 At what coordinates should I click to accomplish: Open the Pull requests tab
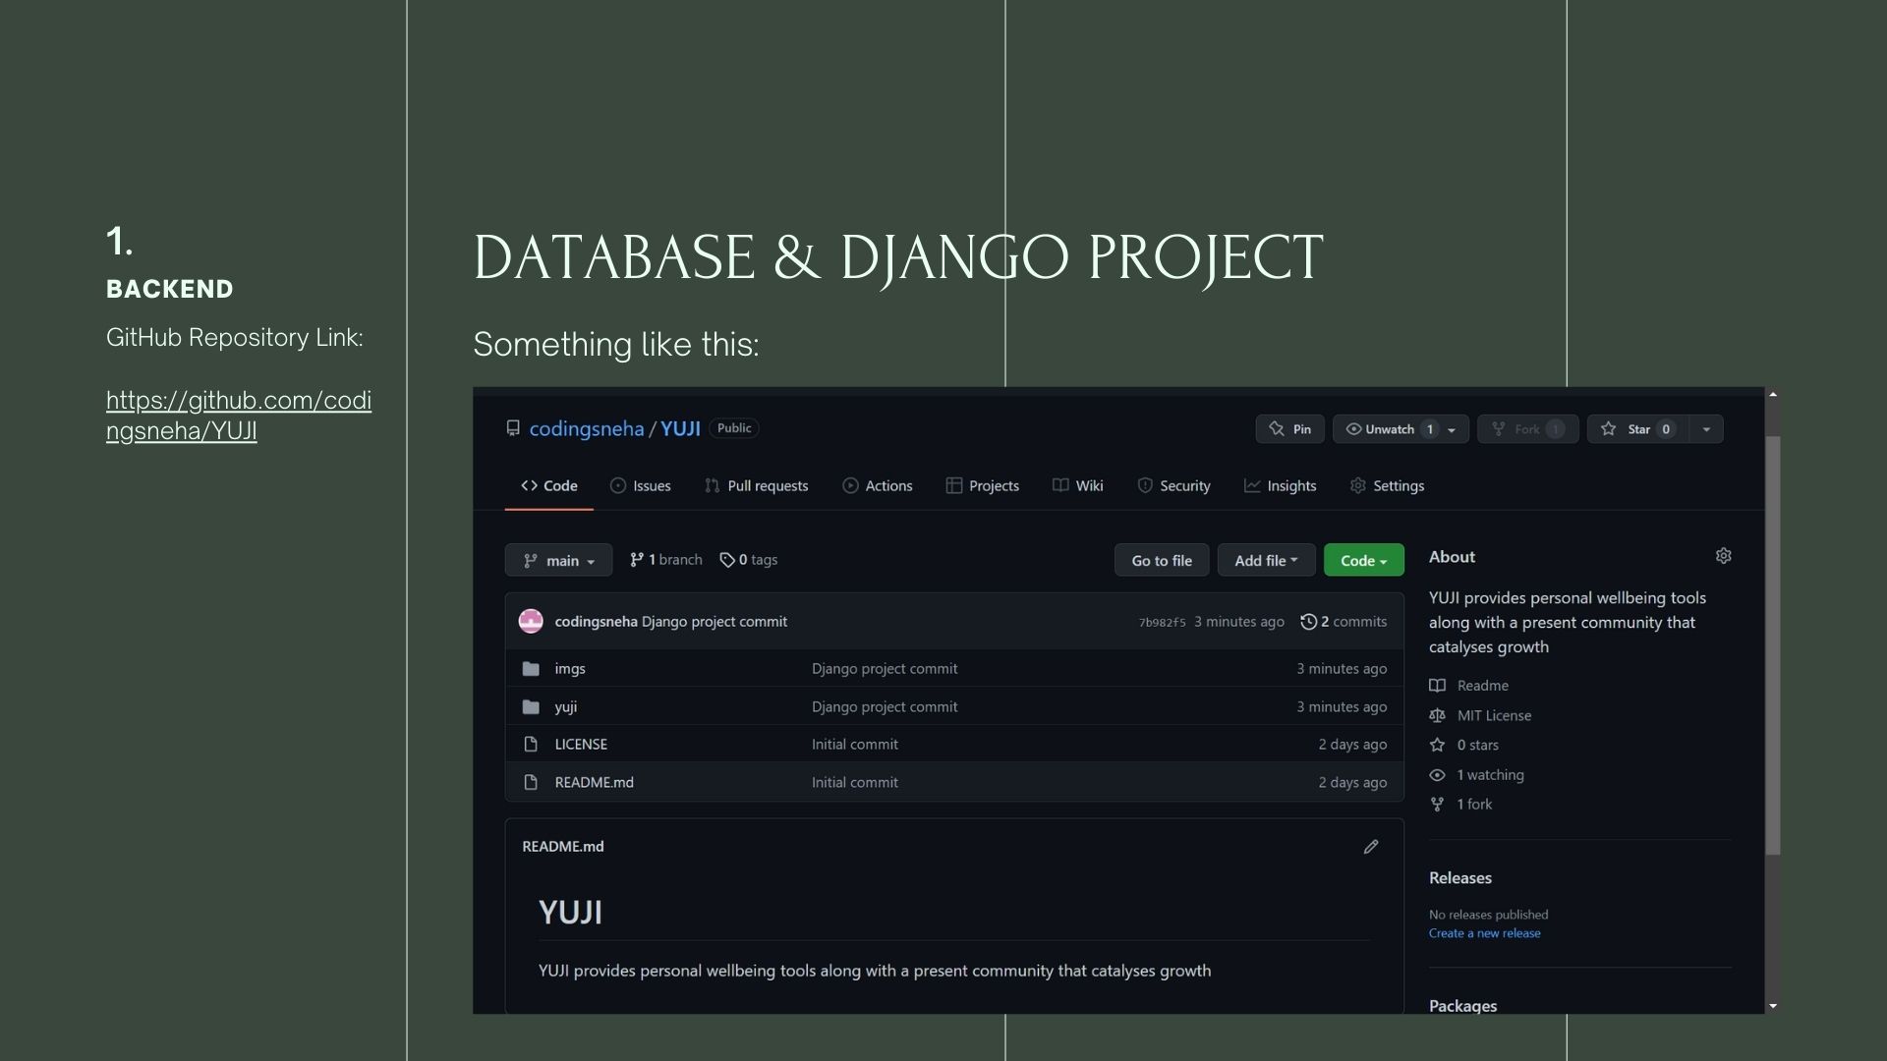[757, 485]
